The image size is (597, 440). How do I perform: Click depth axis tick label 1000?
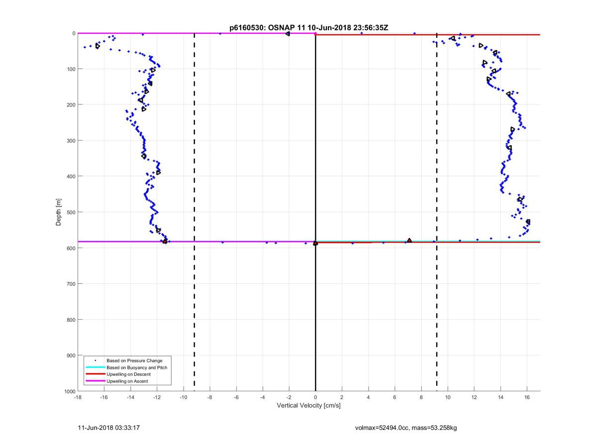point(69,392)
